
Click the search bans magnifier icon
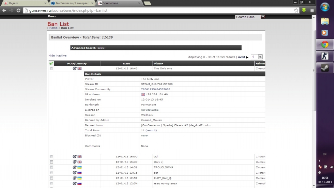click(263, 16)
